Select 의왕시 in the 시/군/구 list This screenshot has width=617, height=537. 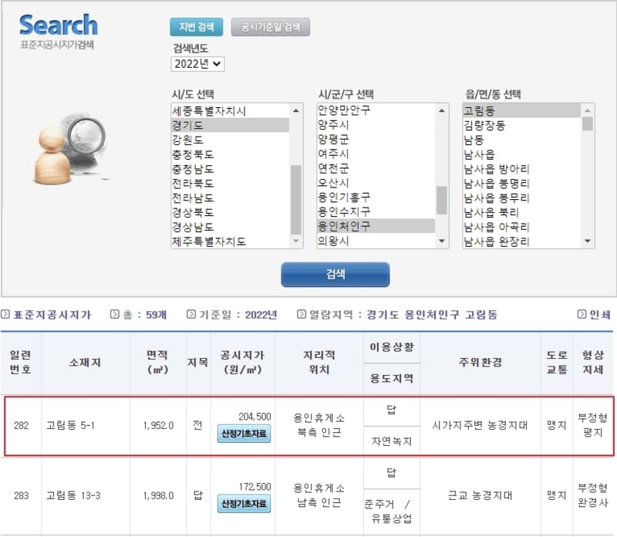[x=376, y=241]
